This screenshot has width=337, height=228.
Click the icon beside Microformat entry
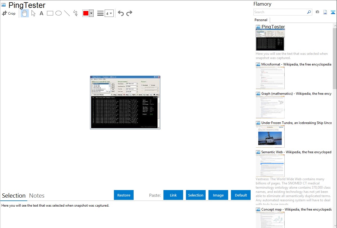[x=258, y=64]
